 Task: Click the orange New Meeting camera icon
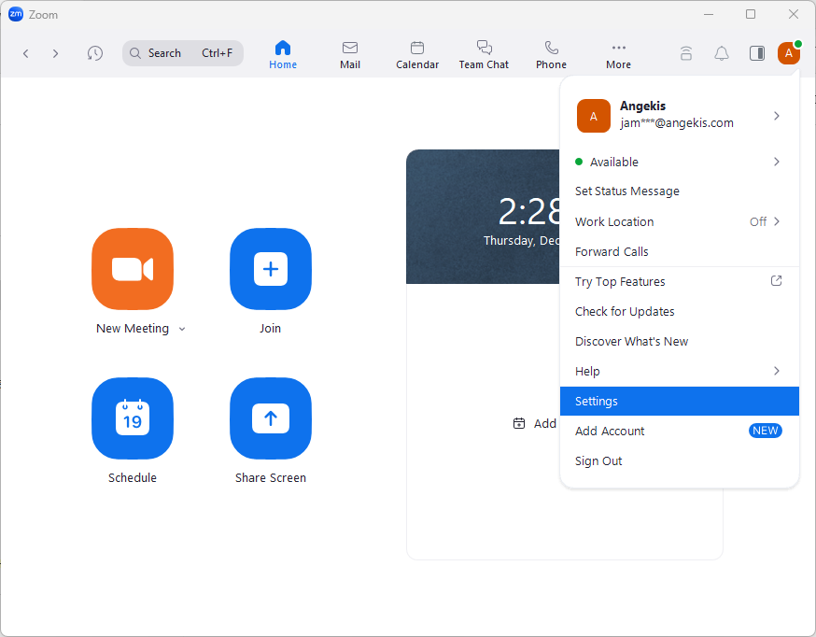coord(133,269)
